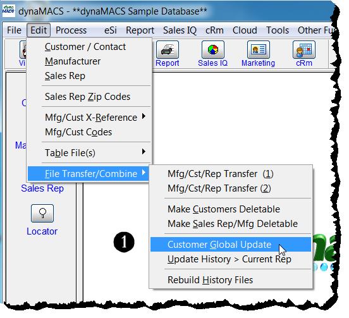Select Mfg/Cst/Rep Transfer (1)
This screenshot has width=349, height=318.
pyautogui.click(x=231, y=174)
